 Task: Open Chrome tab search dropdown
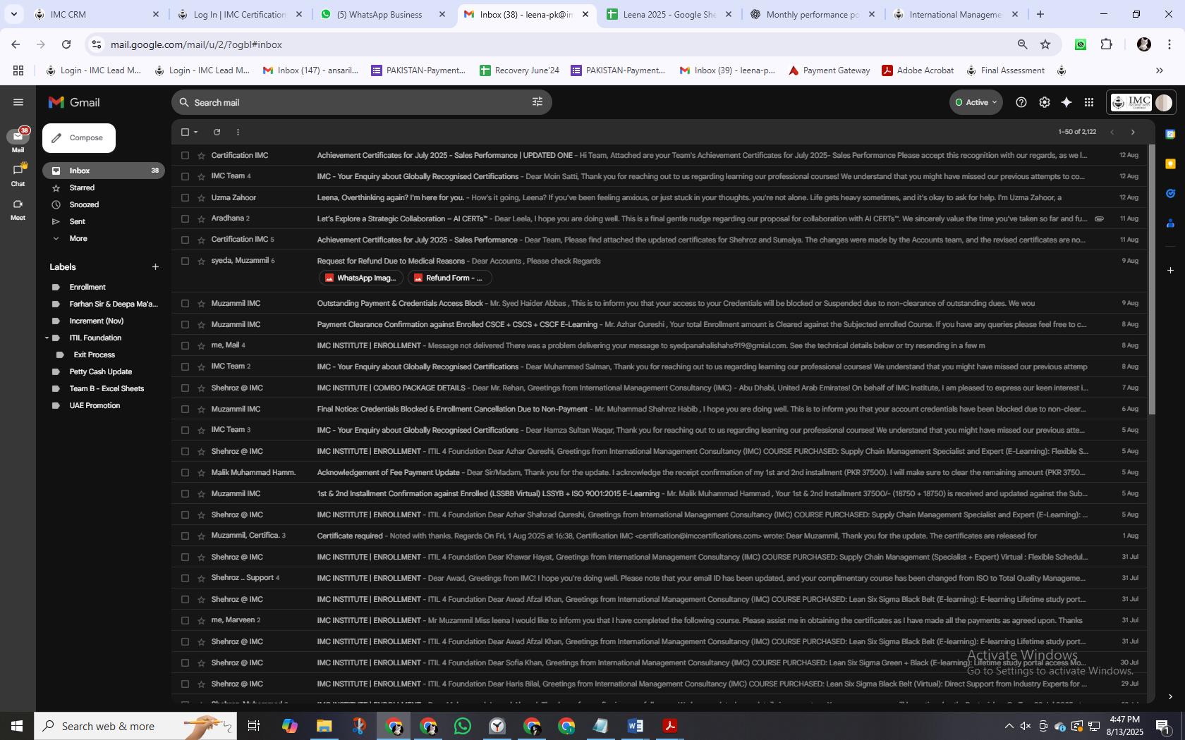(x=13, y=14)
